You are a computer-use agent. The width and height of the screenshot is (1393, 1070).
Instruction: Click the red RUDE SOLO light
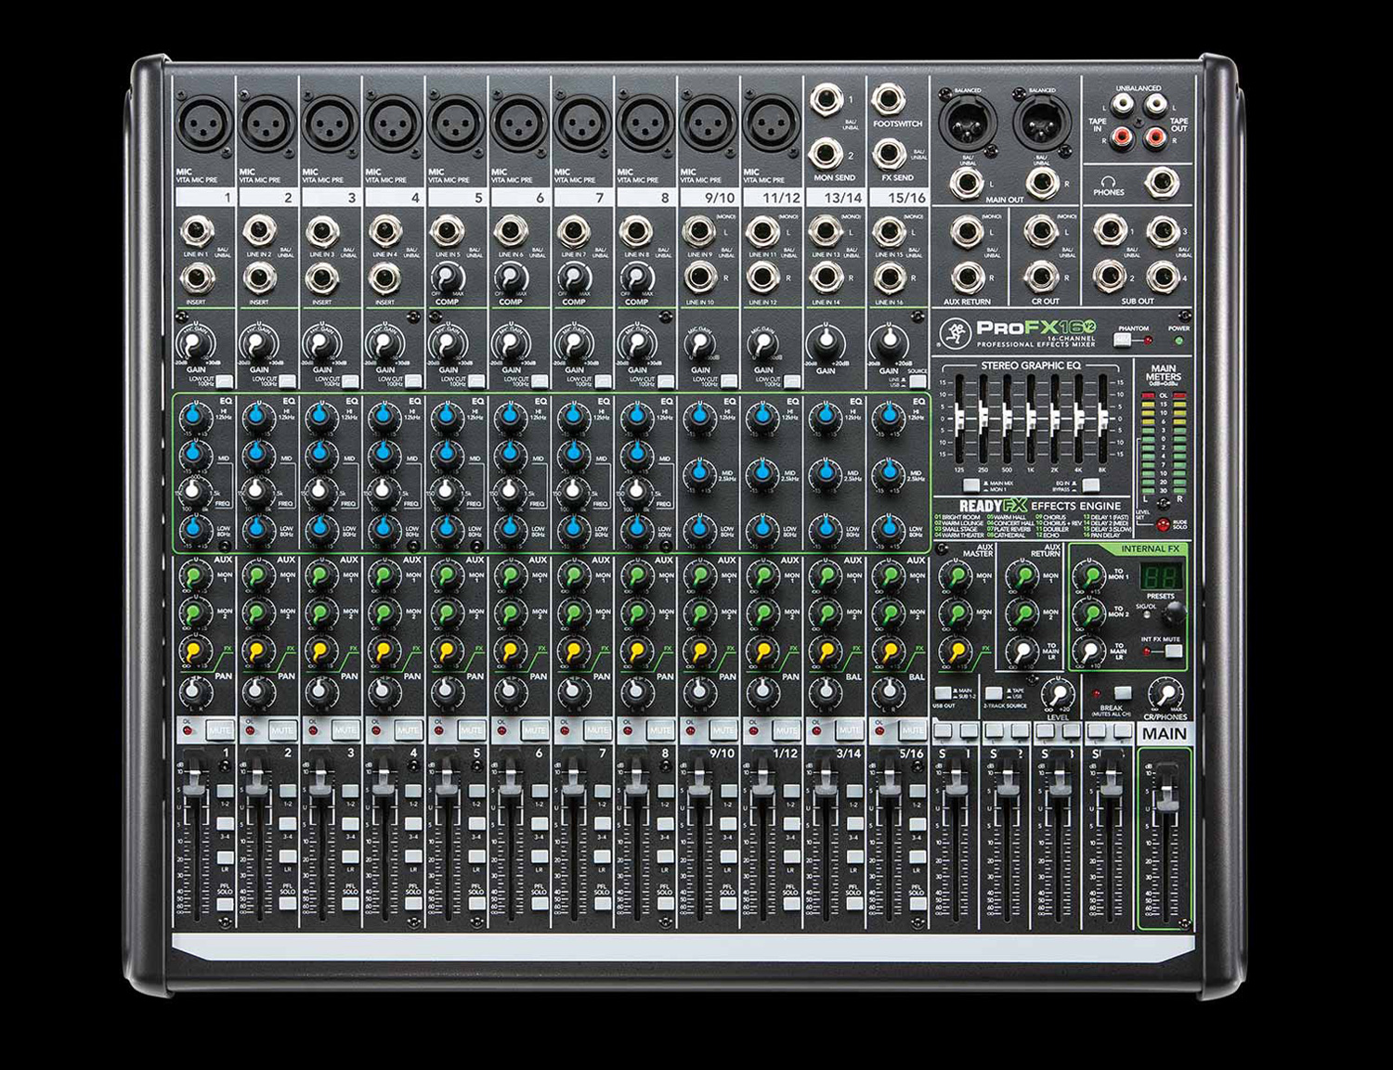pyautogui.click(x=1162, y=525)
